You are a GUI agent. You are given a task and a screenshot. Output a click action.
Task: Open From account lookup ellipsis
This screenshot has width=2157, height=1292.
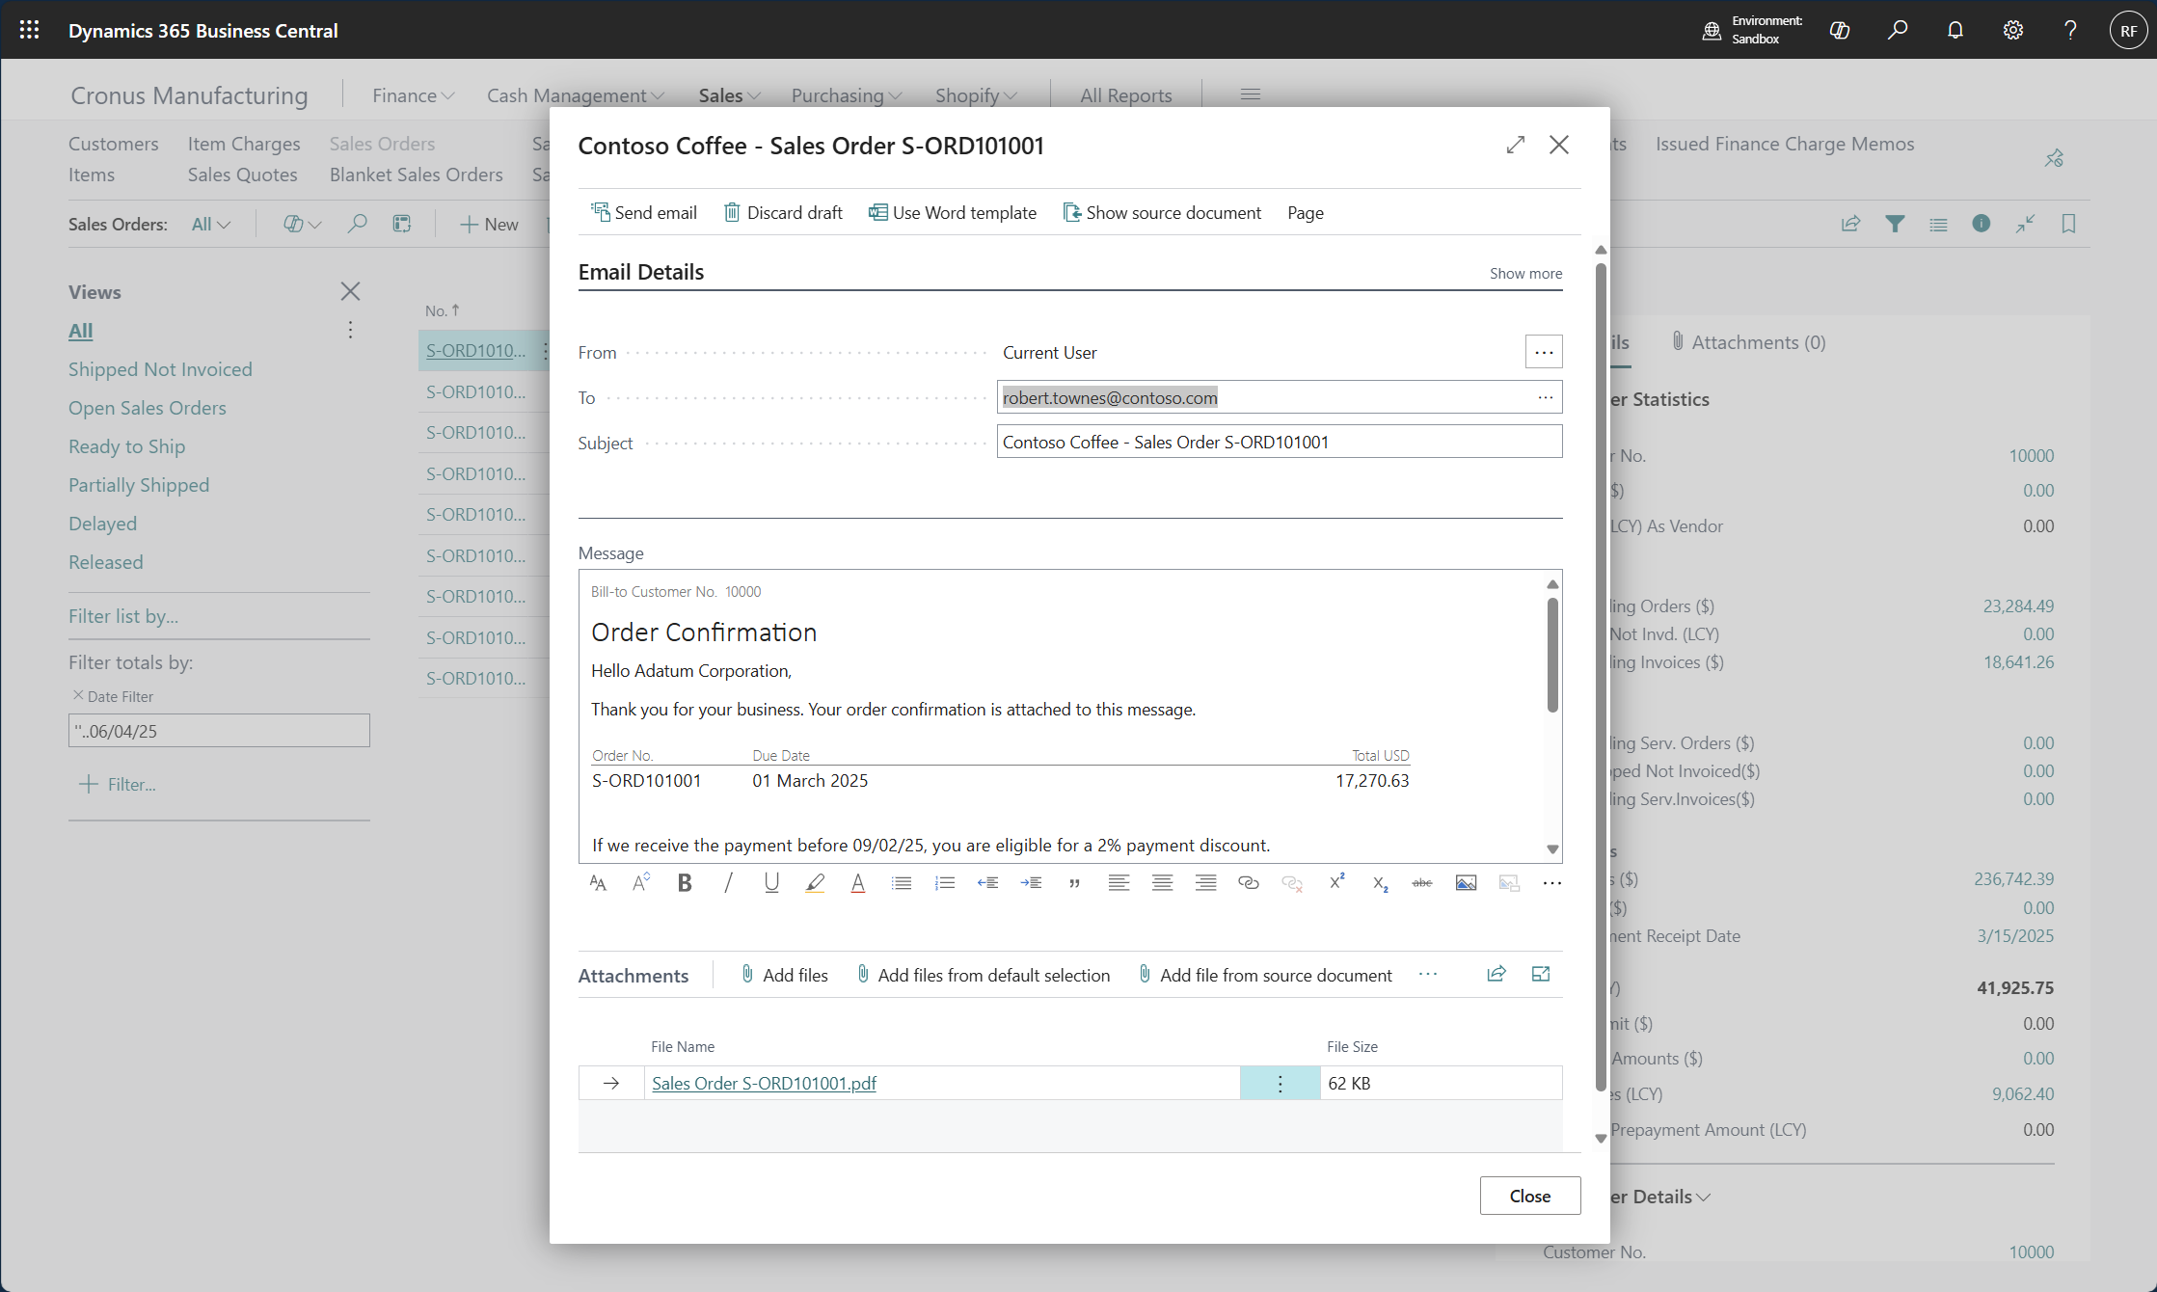(1544, 352)
